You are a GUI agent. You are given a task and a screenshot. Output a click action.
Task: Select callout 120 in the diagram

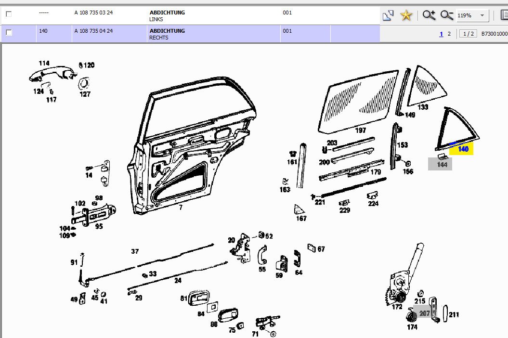click(89, 65)
